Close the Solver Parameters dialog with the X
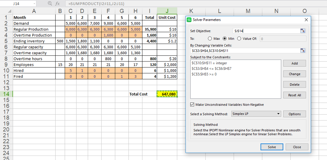Viewport: 327px width, 160px height. click(x=306, y=20)
